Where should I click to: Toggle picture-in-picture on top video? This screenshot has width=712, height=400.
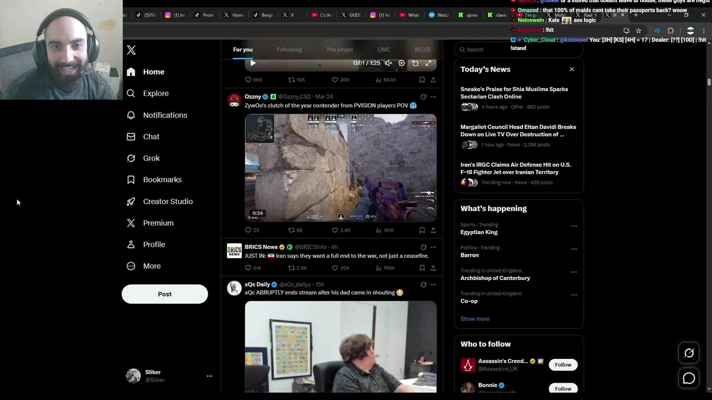[415, 63]
